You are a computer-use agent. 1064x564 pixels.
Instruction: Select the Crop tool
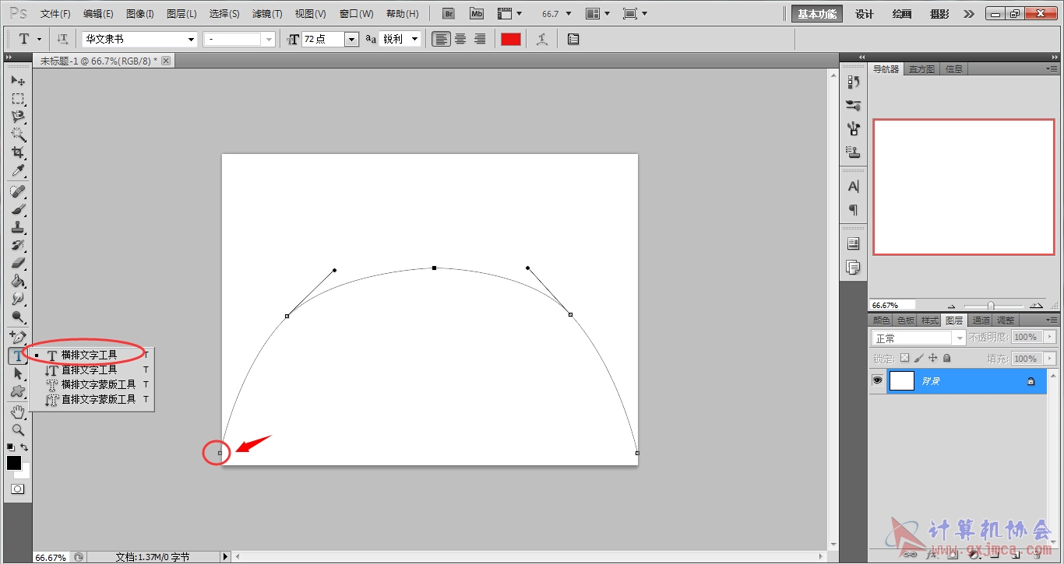[17, 152]
